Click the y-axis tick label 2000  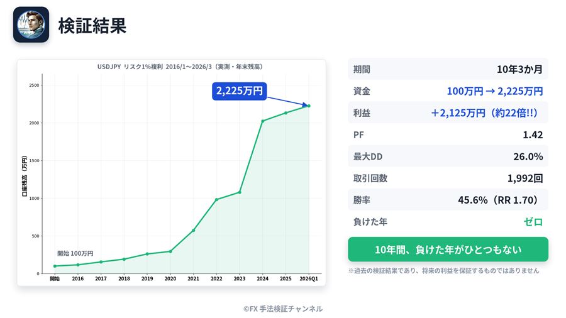[35, 123]
